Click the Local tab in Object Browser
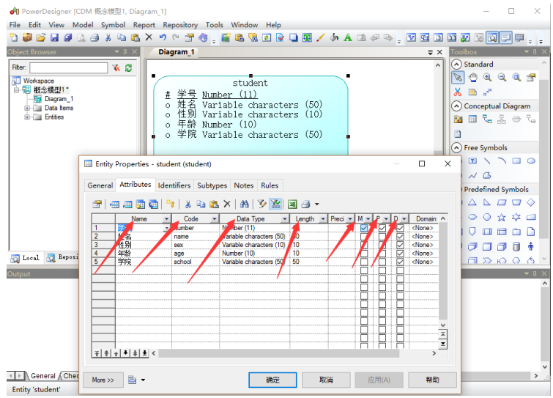The image size is (553, 398). tap(26, 258)
